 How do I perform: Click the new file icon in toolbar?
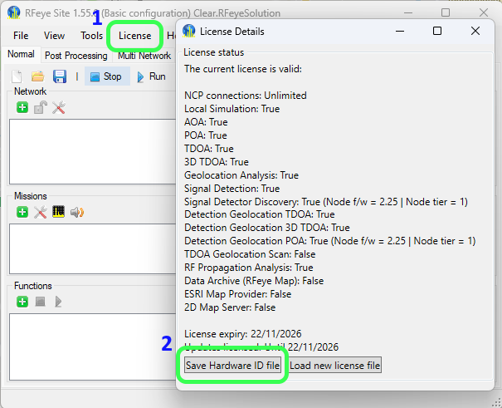(19, 76)
